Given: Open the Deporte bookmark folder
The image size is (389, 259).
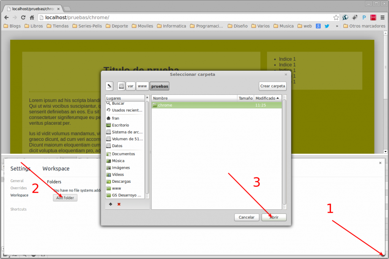Looking at the screenshot, I should click(117, 26).
